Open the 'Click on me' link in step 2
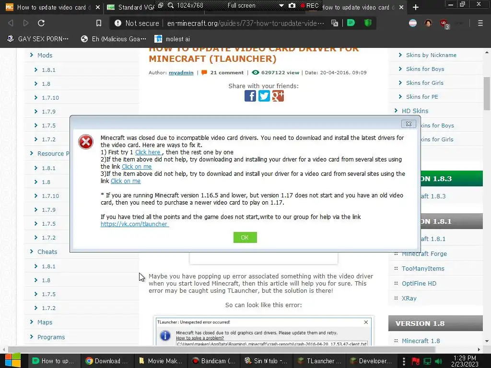This screenshot has width=491, height=368. point(137,166)
